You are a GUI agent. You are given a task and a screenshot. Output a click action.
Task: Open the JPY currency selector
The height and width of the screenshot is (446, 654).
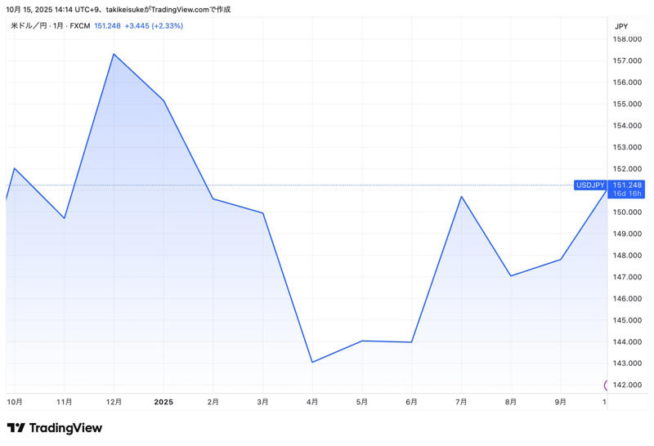(x=621, y=26)
